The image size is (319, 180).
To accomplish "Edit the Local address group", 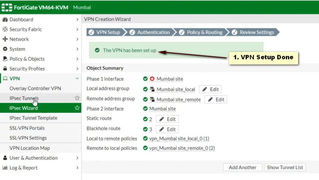I will (x=210, y=89).
